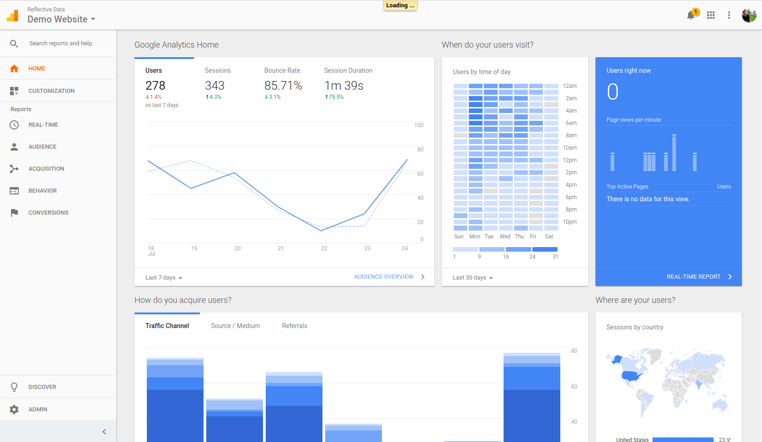This screenshot has width=762, height=442.
Task: Click the Admin gear icon
Action: click(x=14, y=410)
